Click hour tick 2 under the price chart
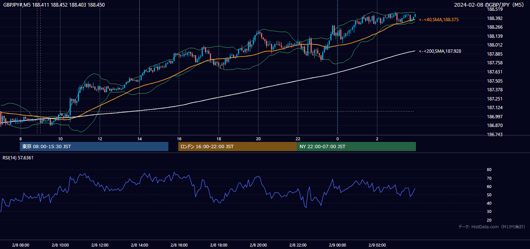The width and height of the screenshot is (530, 249). (377, 139)
